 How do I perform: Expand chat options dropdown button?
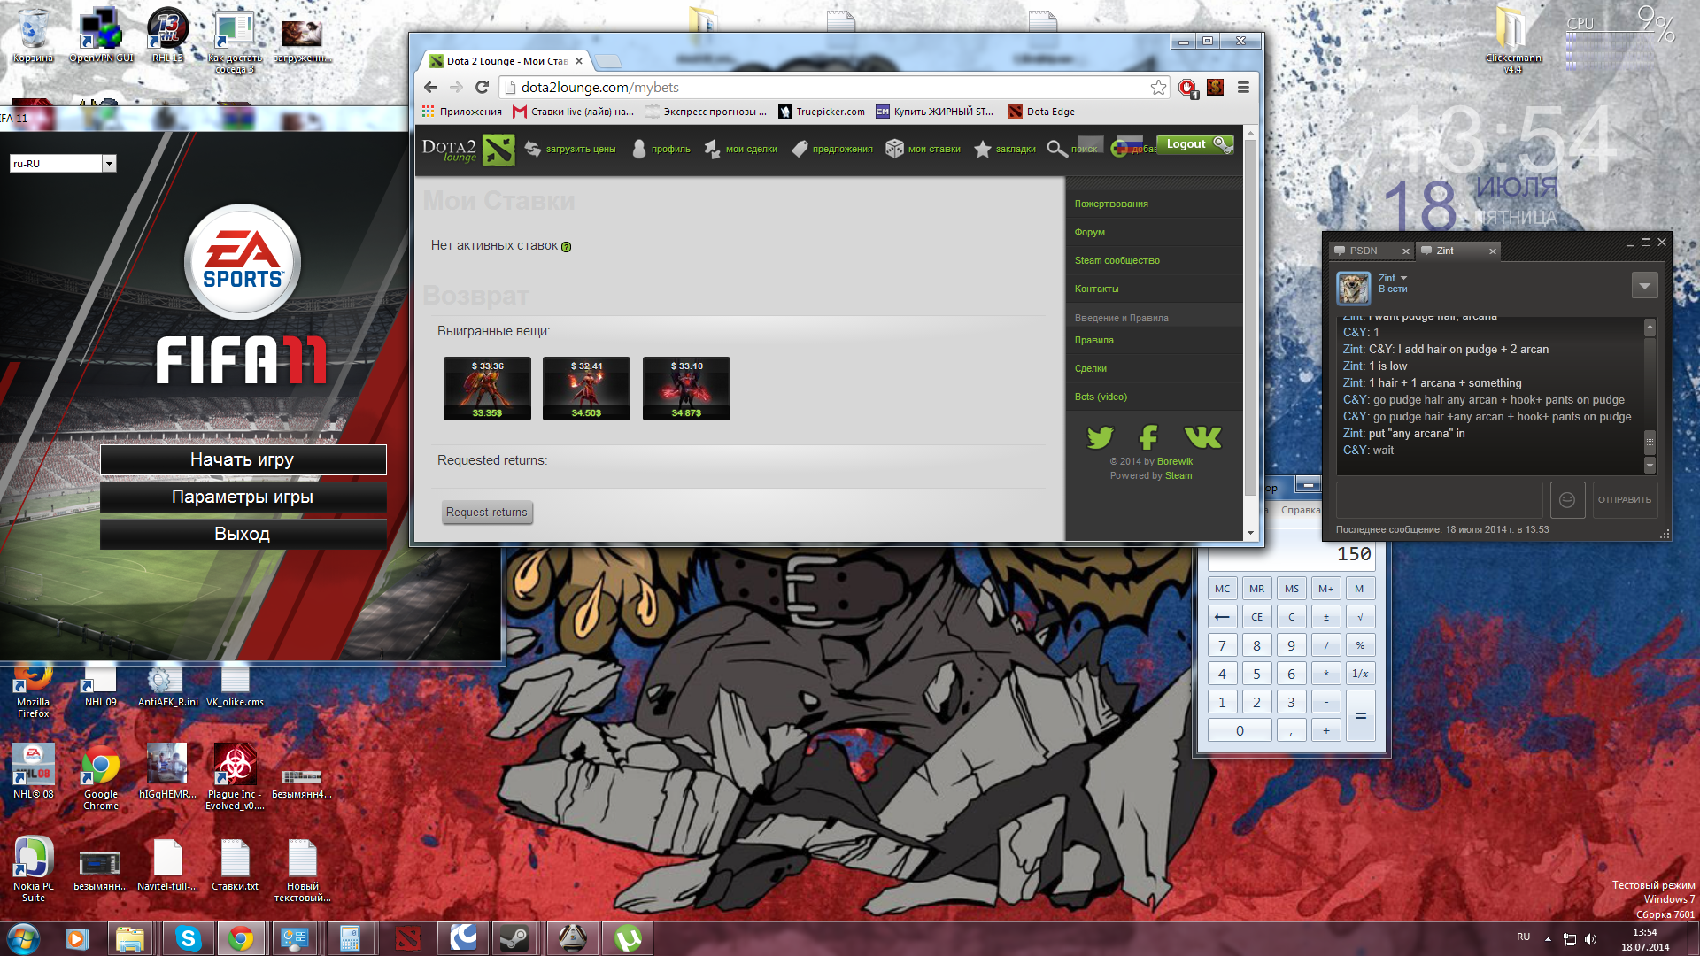tap(1644, 286)
